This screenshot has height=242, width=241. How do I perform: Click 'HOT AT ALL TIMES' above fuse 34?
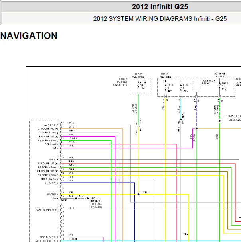pos(138,76)
